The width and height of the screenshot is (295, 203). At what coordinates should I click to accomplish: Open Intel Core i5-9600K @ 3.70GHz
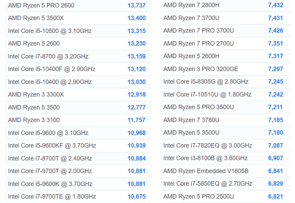pos(50,184)
